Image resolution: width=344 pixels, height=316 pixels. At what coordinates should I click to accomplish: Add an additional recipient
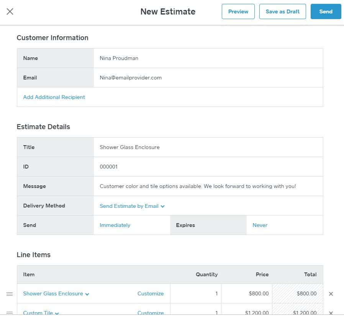(x=54, y=97)
